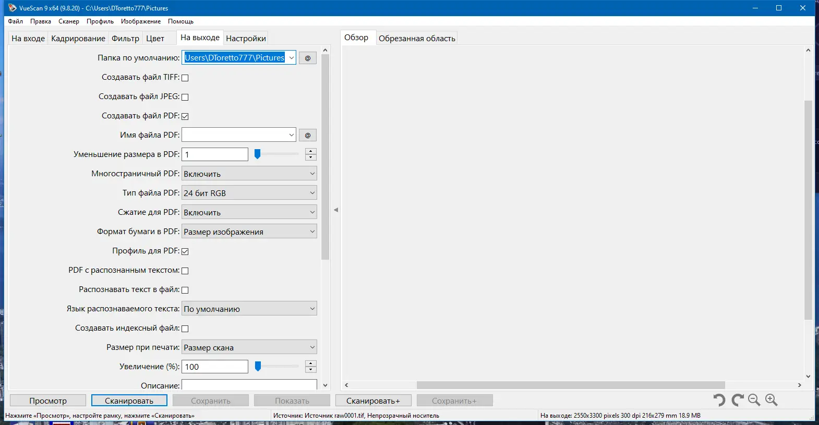The height and width of the screenshot is (425, 819).
Task: Open the Изображение menu
Action: [x=141, y=21]
